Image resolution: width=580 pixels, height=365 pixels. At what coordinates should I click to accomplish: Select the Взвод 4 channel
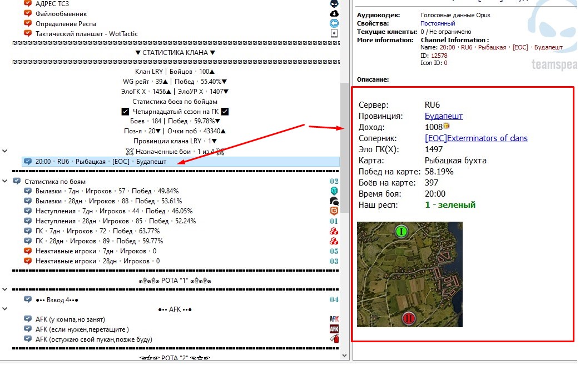click(57, 299)
